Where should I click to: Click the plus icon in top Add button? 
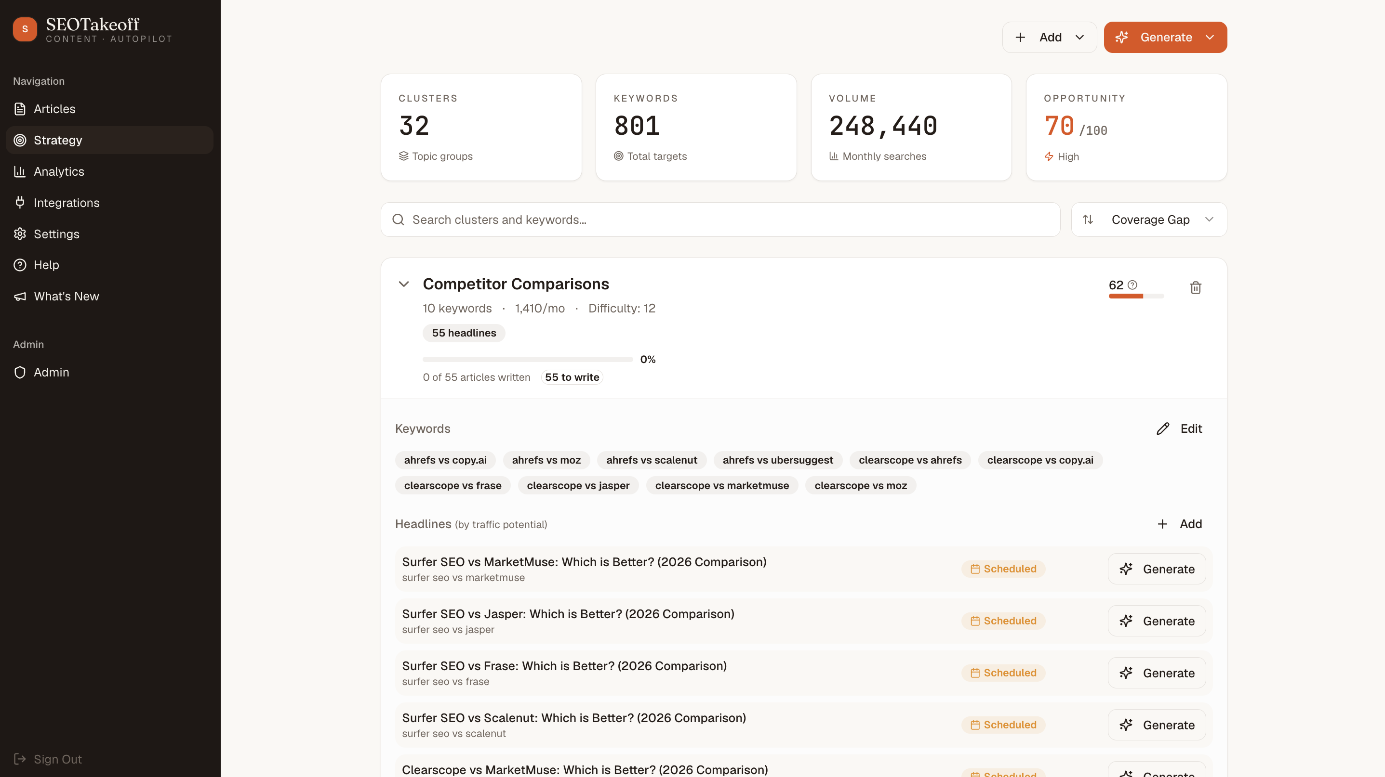click(1020, 37)
